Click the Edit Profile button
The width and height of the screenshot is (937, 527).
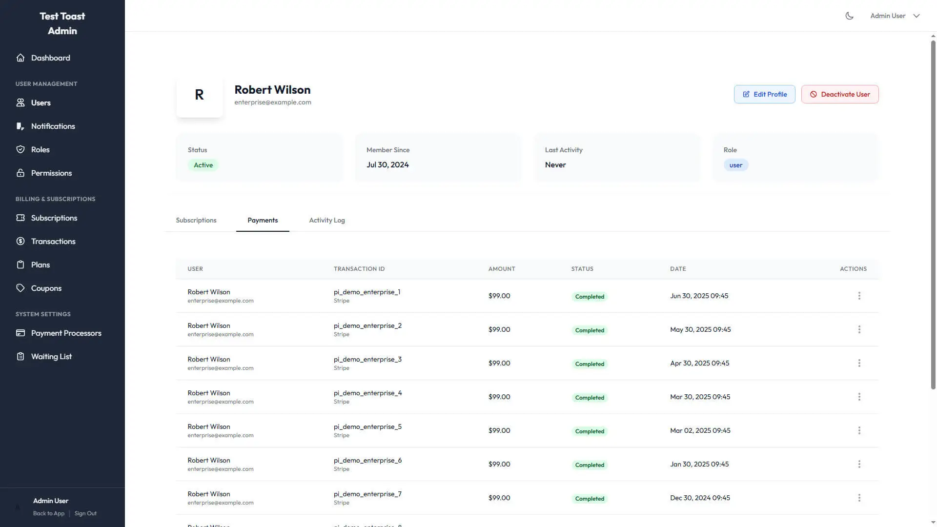click(764, 94)
